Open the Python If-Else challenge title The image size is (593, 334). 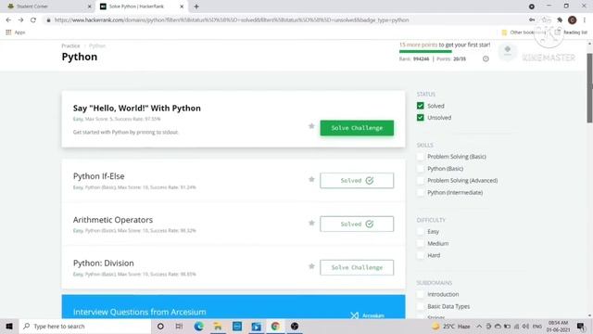(x=99, y=176)
